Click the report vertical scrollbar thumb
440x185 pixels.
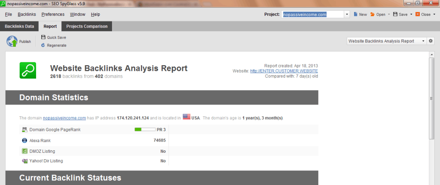(432, 98)
